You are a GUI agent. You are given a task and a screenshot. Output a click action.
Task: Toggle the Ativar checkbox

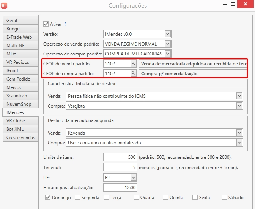[x=46, y=24]
